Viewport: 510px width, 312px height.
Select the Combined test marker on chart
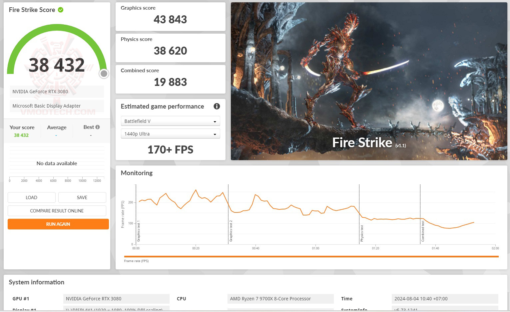point(423,231)
